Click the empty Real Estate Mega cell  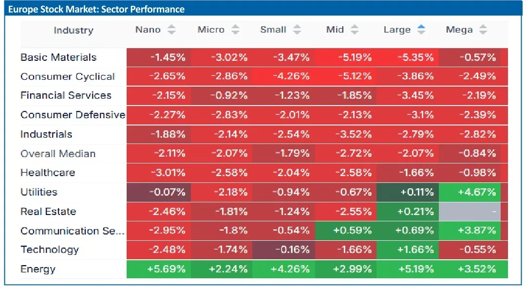click(x=470, y=212)
